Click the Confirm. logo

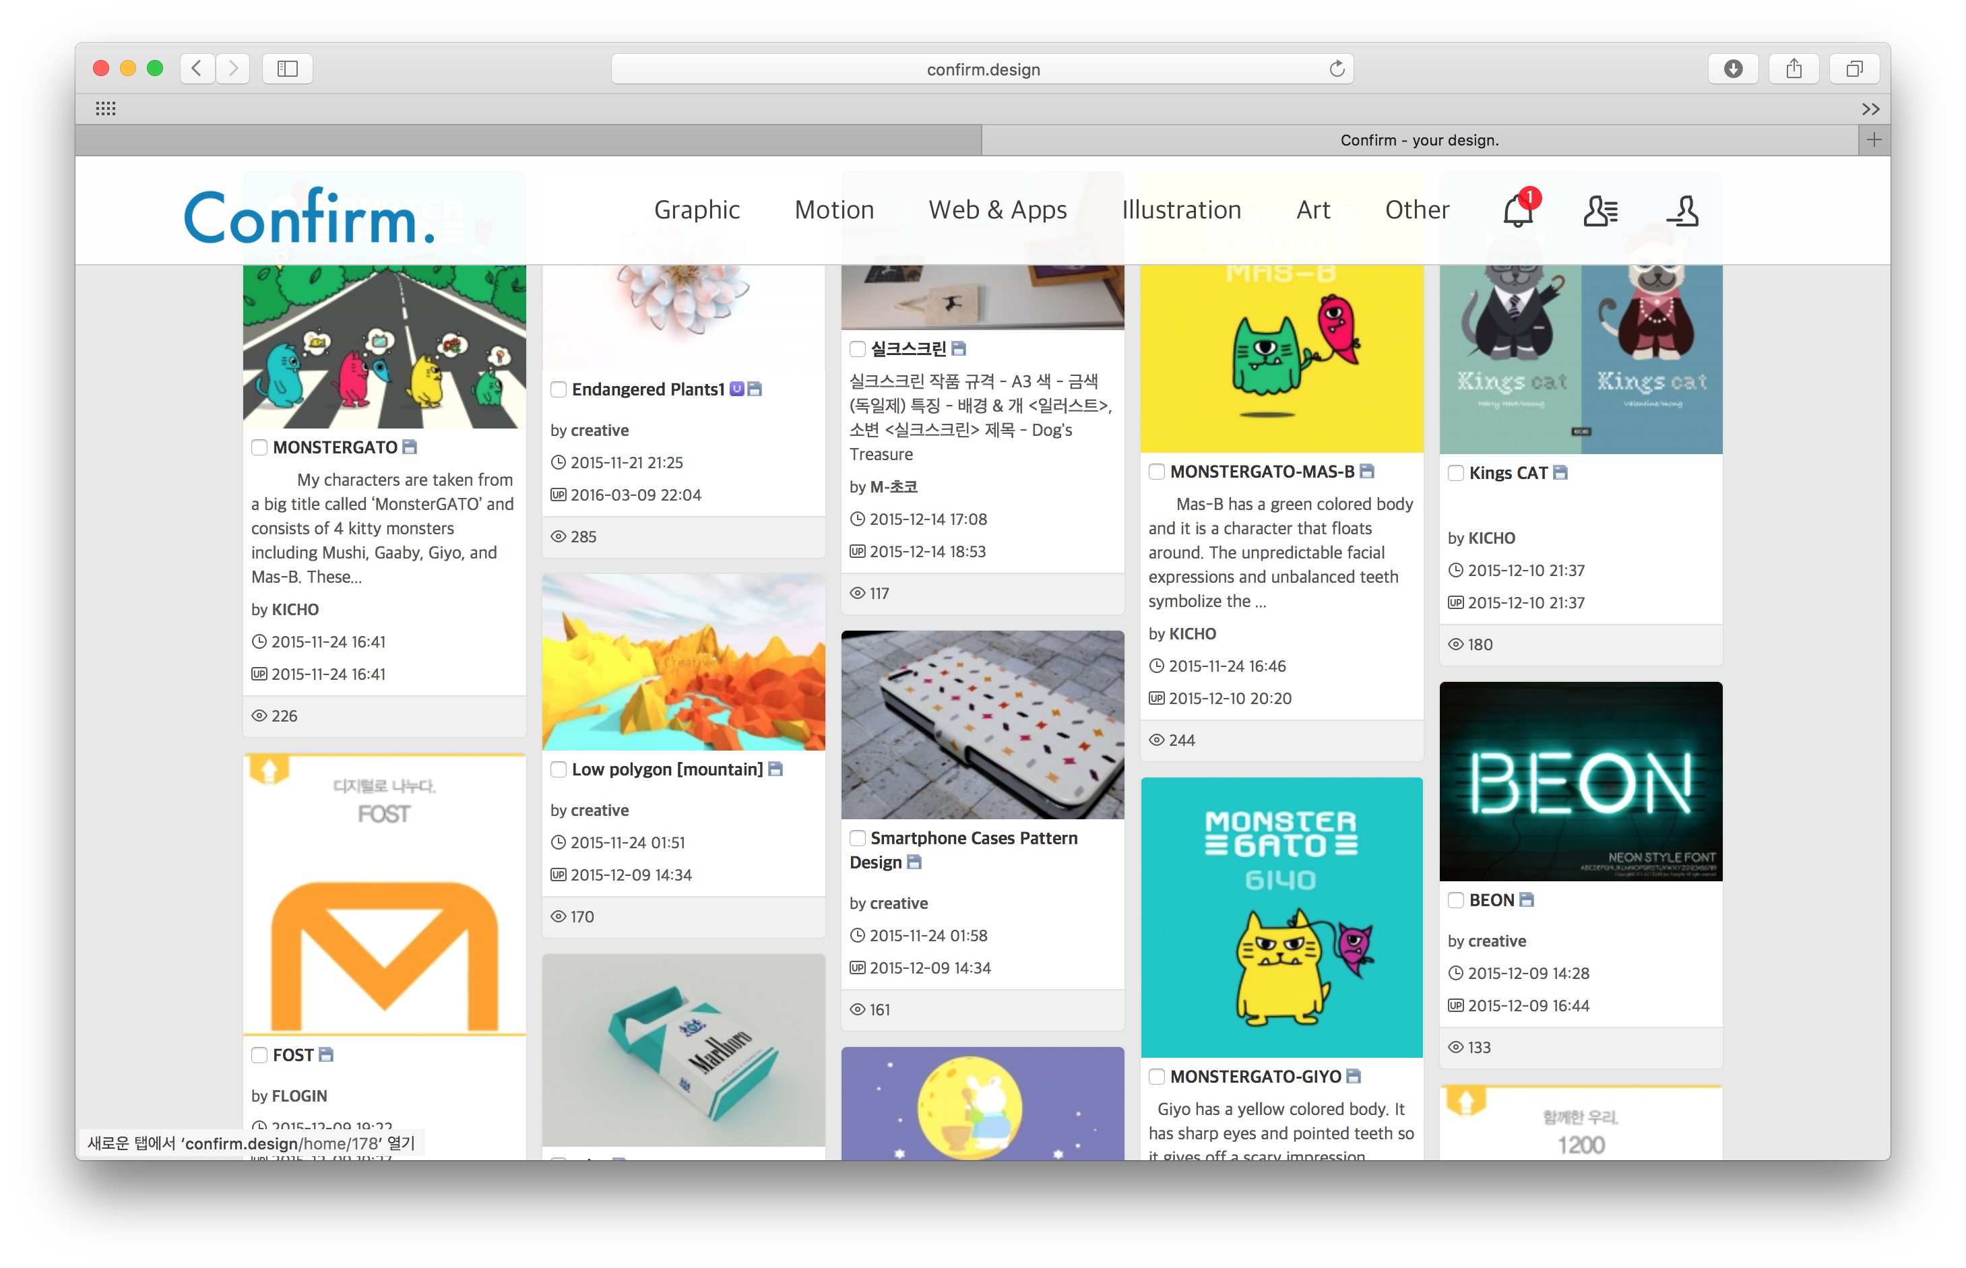[x=309, y=218]
